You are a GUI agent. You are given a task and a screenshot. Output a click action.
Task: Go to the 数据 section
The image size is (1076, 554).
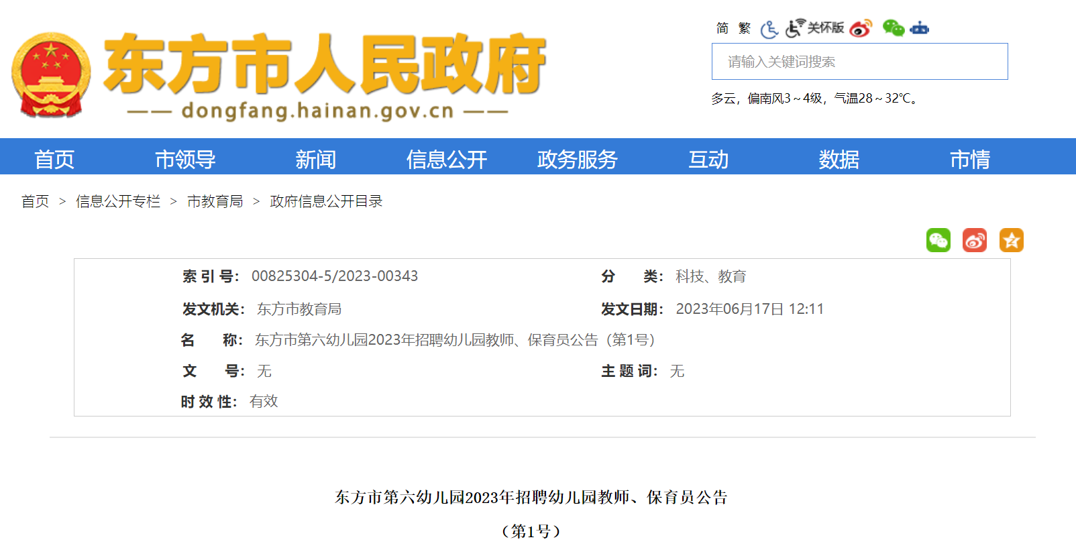point(839,160)
